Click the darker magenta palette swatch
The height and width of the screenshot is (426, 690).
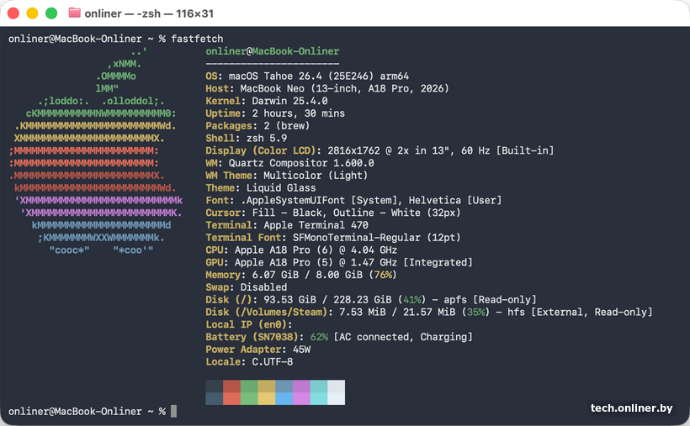point(301,387)
